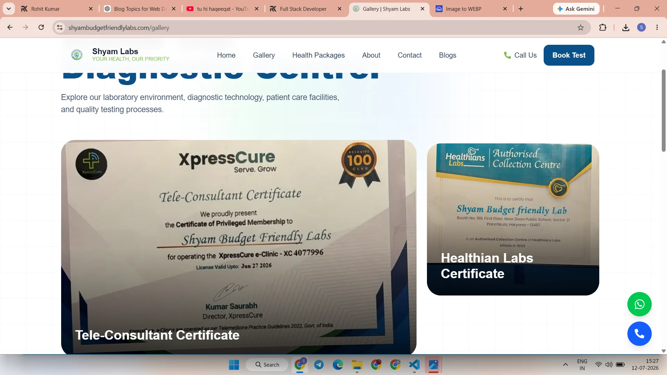The height and width of the screenshot is (375, 667).
Task: Click the Call Us link
Action: pyautogui.click(x=520, y=55)
